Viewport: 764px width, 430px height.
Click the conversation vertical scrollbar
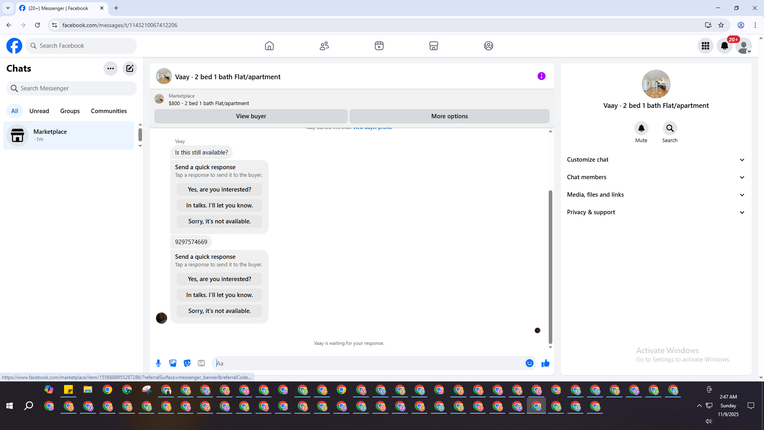pyautogui.click(x=550, y=267)
